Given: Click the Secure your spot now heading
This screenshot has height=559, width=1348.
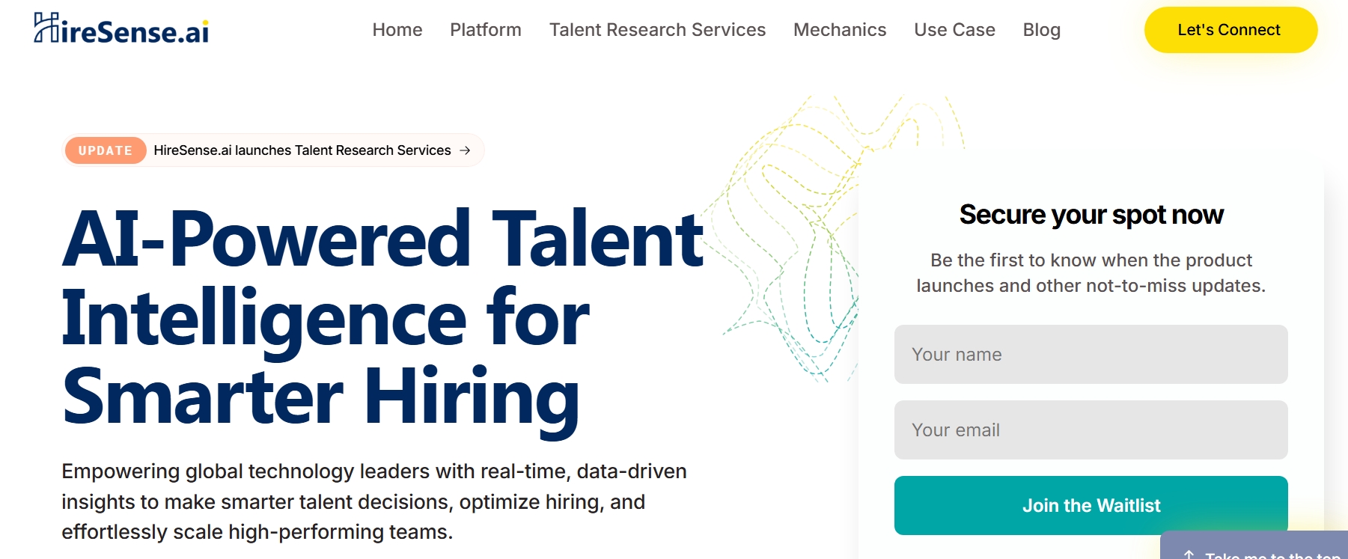Looking at the screenshot, I should [1091, 215].
